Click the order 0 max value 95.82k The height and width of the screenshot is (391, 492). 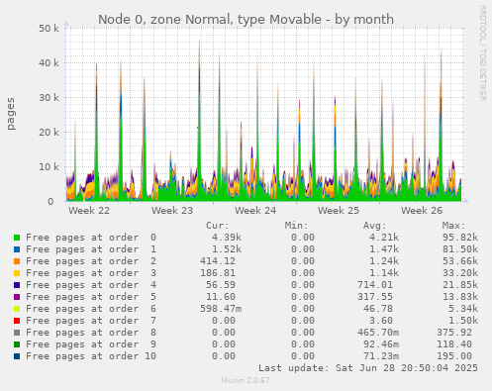pos(460,238)
